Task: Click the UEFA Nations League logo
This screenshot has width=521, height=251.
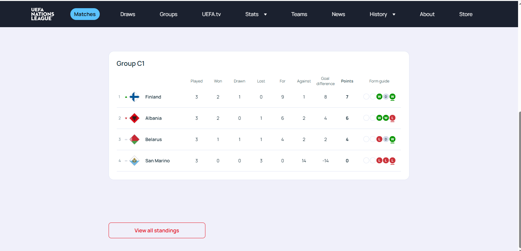Action: coord(43,14)
